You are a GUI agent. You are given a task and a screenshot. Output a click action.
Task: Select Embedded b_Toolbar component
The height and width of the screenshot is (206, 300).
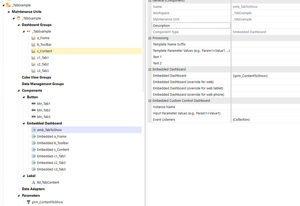point(52,143)
